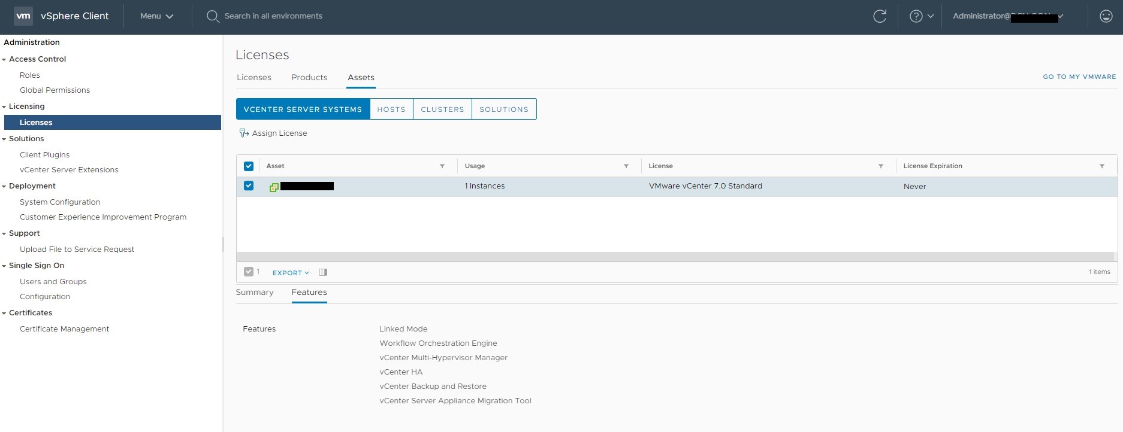Open Global Permissions
The width and height of the screenshot is (1123, 432).
[55, 90]
